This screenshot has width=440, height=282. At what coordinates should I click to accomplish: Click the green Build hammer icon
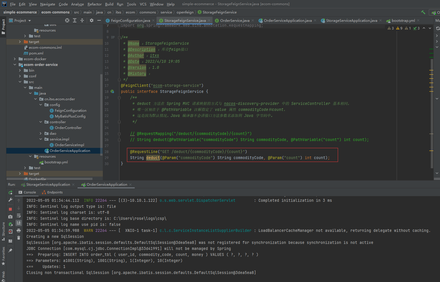[423, 12]
